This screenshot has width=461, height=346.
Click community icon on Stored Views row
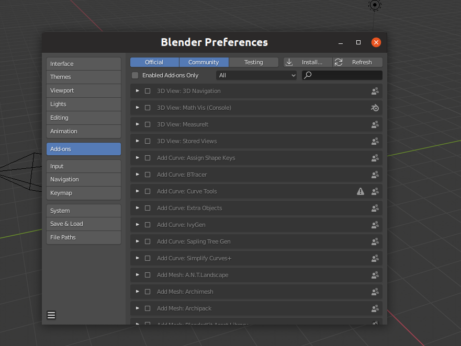tap(375, 141)
